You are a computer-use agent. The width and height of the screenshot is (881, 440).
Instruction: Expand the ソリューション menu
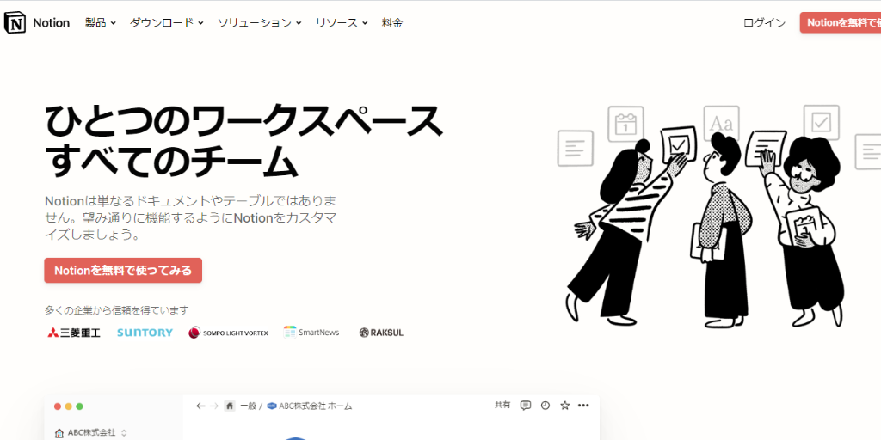pyautogui.click(x=260, y=23)
